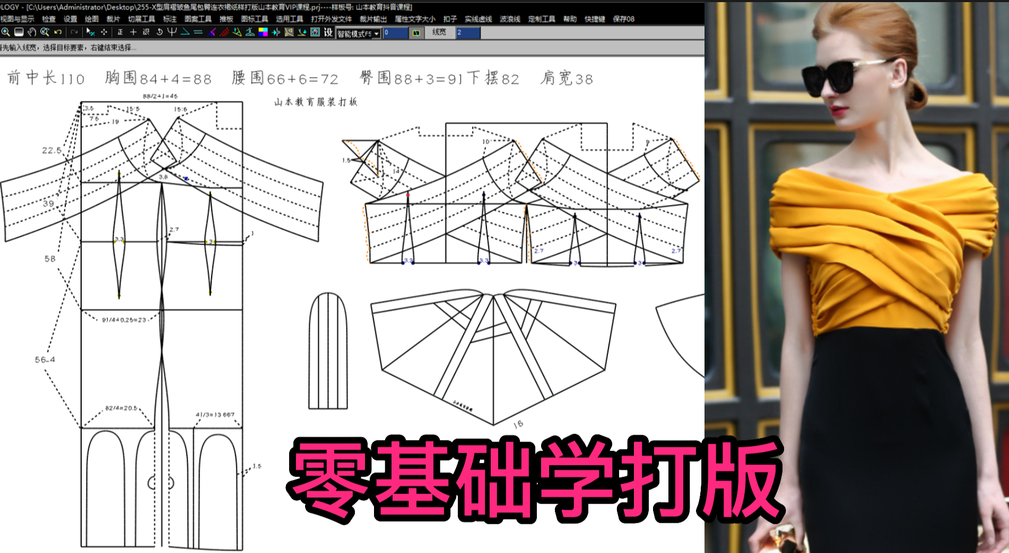Select the zoom-in magnifier tool

pyautogui.click(x=5, y=32)
